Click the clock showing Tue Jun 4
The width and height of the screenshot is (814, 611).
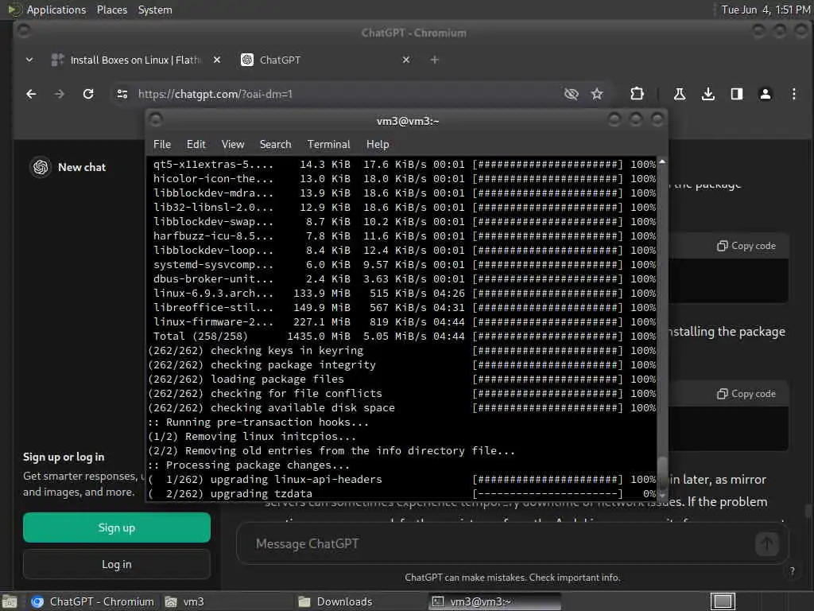766,10
